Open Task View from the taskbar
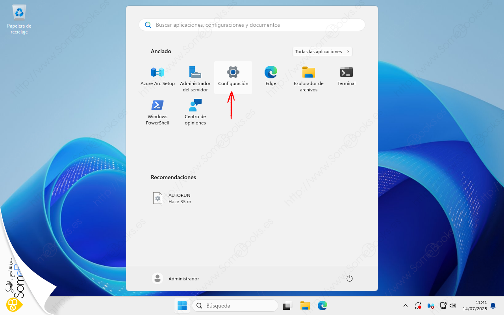504x315 pixels. click(x=287, y=306)
